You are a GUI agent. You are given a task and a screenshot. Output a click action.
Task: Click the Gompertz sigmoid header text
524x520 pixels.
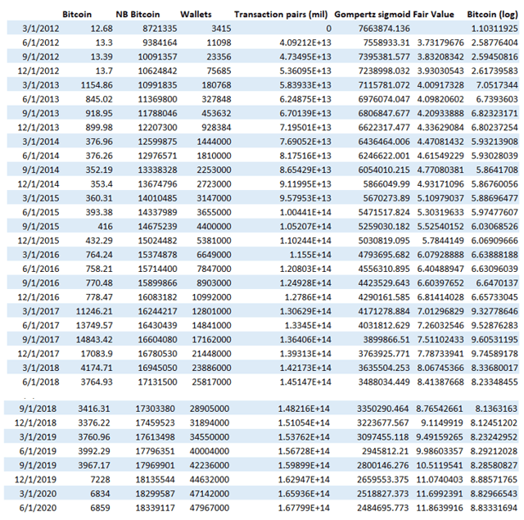pyautogui.click(x=373, y=15)
